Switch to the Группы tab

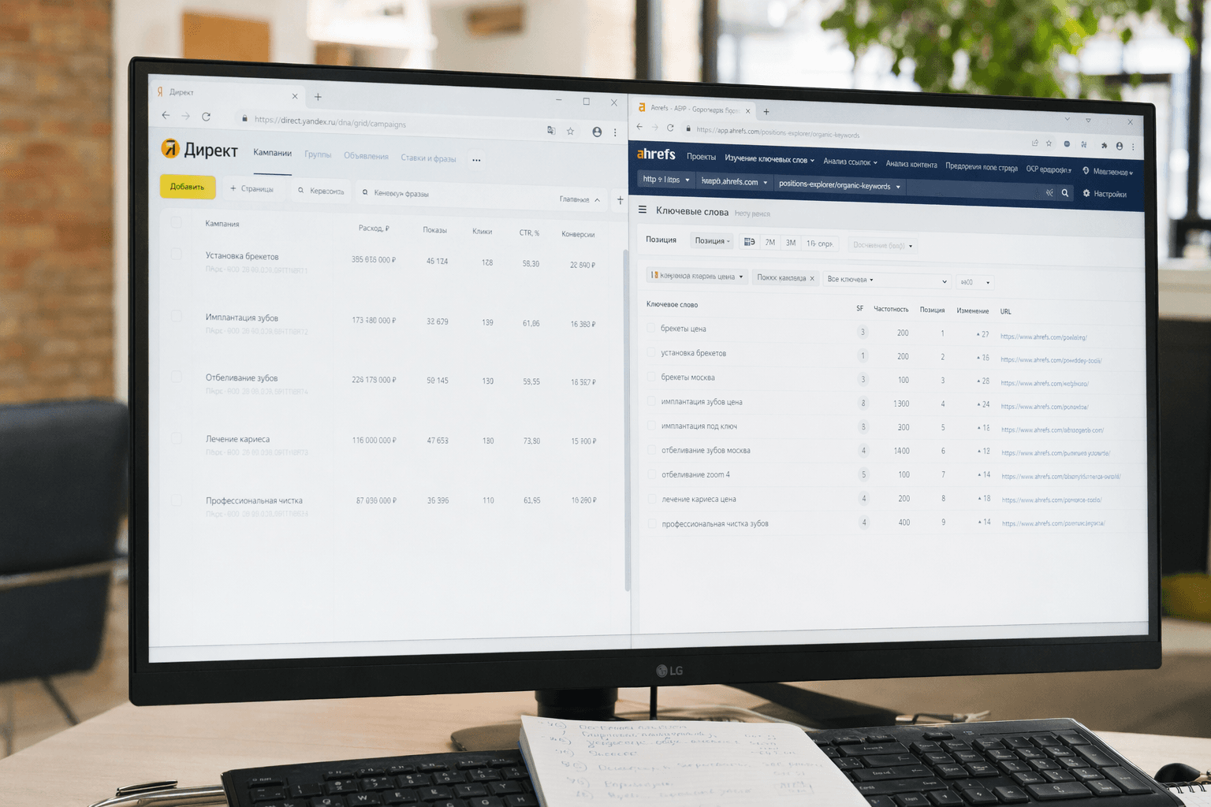click(318, 154)
